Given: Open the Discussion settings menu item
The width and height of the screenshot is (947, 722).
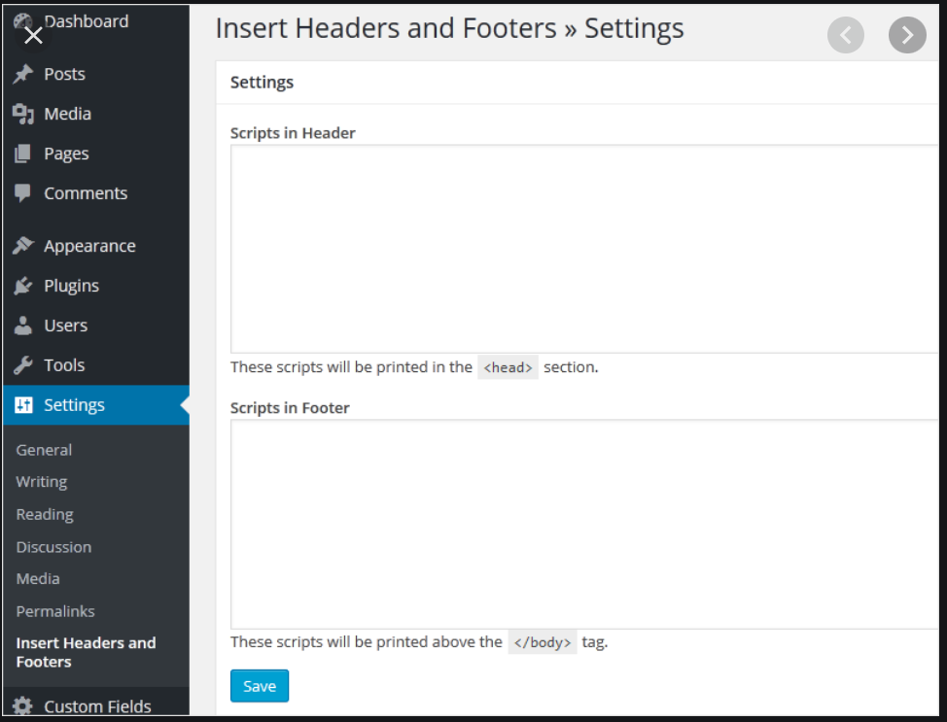Looking at the screenshot, I should [53, 546].
